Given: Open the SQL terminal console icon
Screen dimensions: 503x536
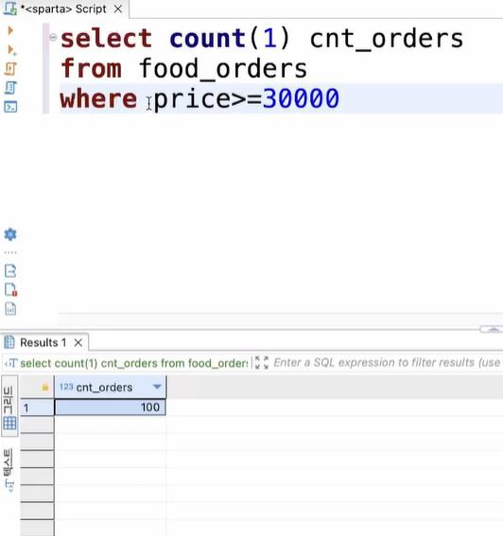Looking at the screenshot, I should tap(10, 107).
